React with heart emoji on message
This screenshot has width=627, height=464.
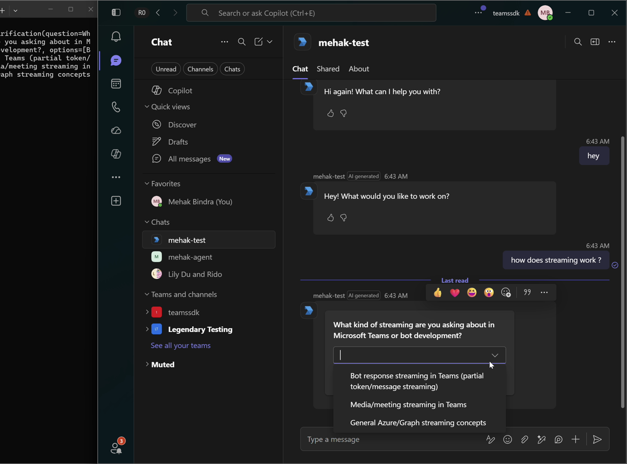coord(455,293)
